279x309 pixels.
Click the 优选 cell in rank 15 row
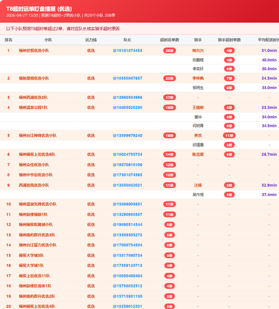[91, 255]
